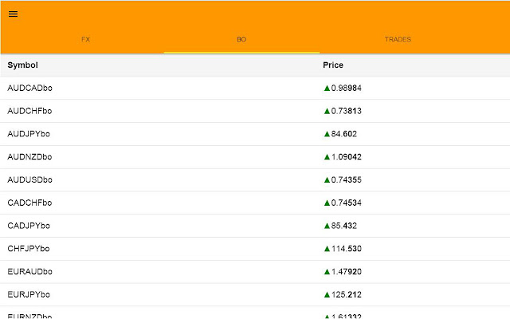Select the CADCHFbo row

point(29,203)
